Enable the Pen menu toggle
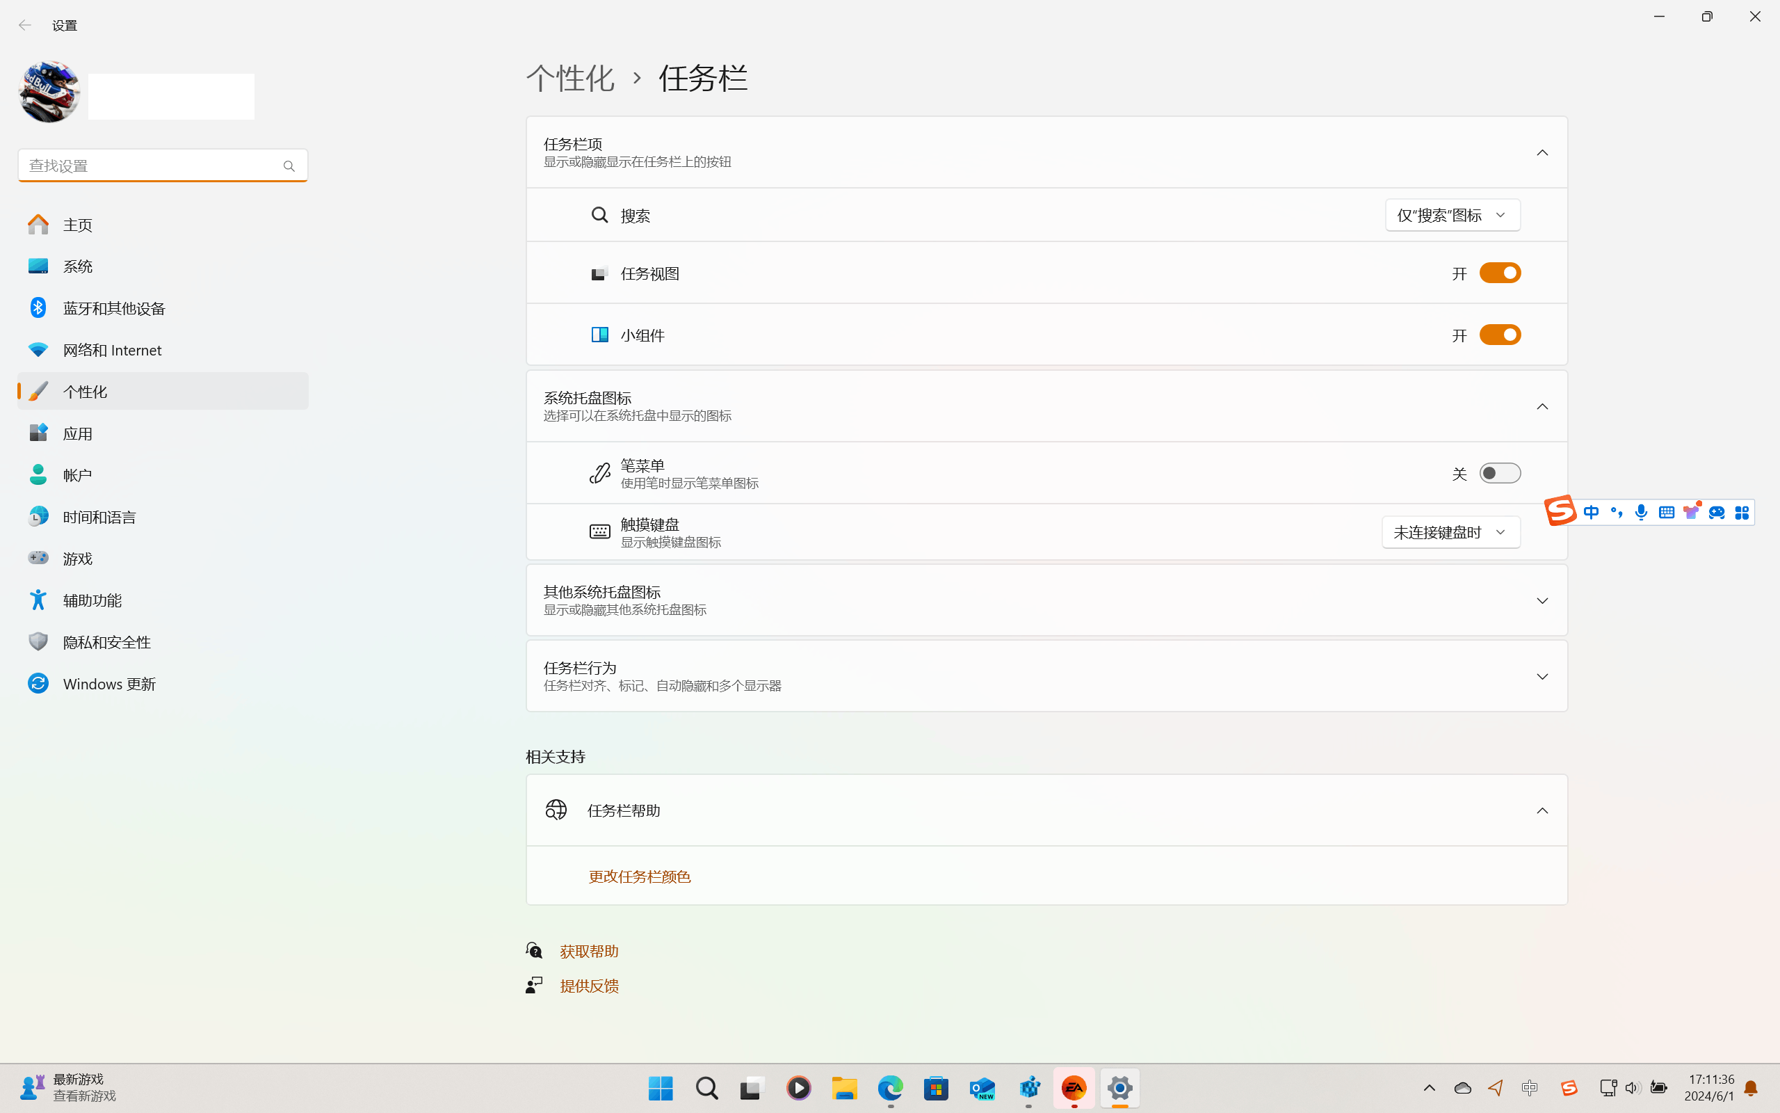The width and height of the screenshot is (1780, 1113). 1499,473
